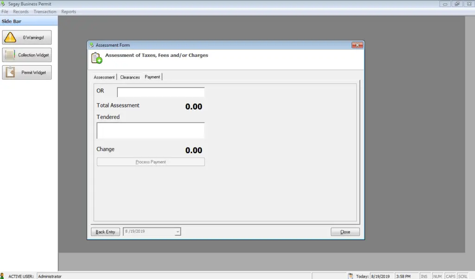475x279 pixels.
Task: Click the Back Entry button
Action: [105, 231]
